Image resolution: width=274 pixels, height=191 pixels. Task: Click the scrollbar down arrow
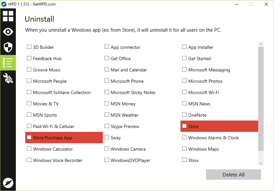[x=261, y=164]
